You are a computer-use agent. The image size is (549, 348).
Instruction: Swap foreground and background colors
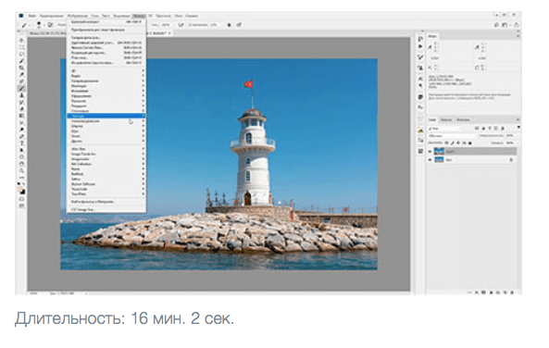point(24,184)
